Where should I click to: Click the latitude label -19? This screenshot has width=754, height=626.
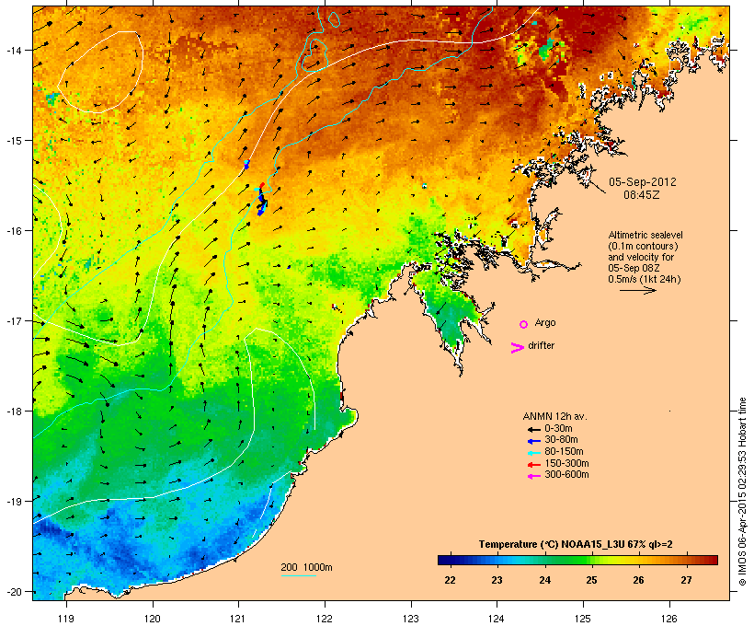[x=14, y=501]
